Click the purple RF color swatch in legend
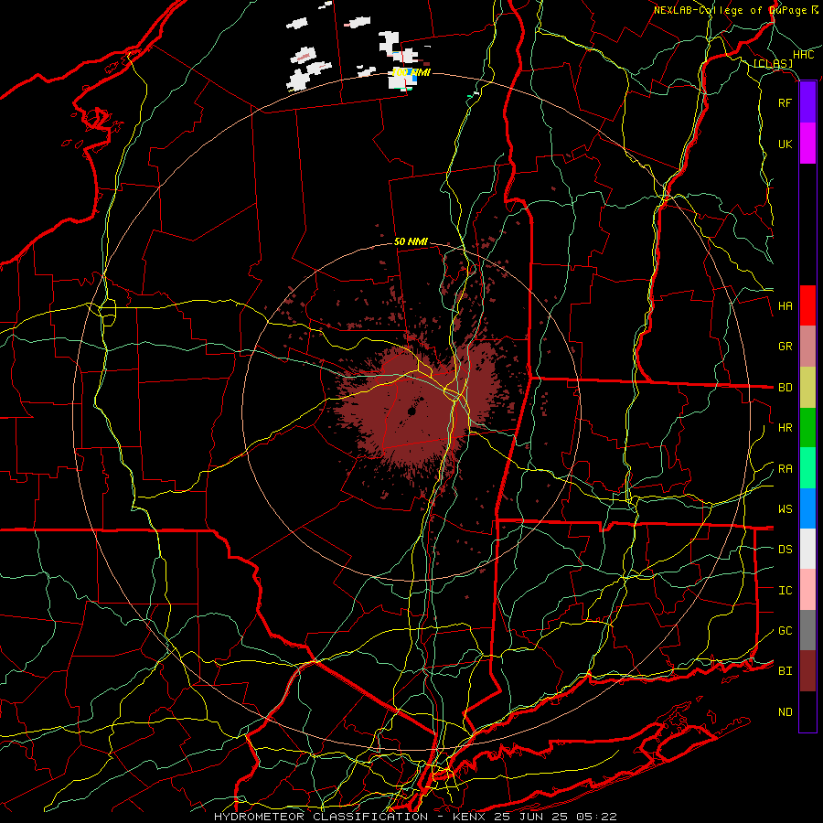Viewport: 823px width, 823px height. [x=807, y=102]
